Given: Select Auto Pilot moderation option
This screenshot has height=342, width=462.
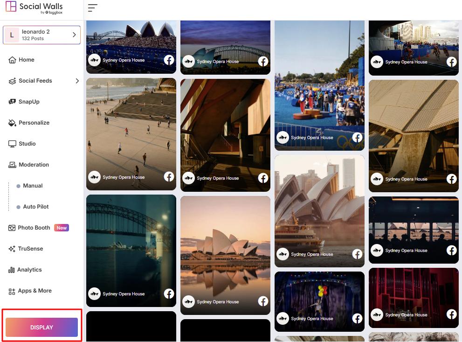Looking at the screenshot, I should [36, 207].
